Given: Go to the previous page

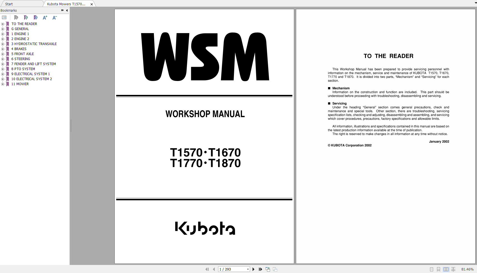Looking at the screenshot, I should click(x=214, y=269).
